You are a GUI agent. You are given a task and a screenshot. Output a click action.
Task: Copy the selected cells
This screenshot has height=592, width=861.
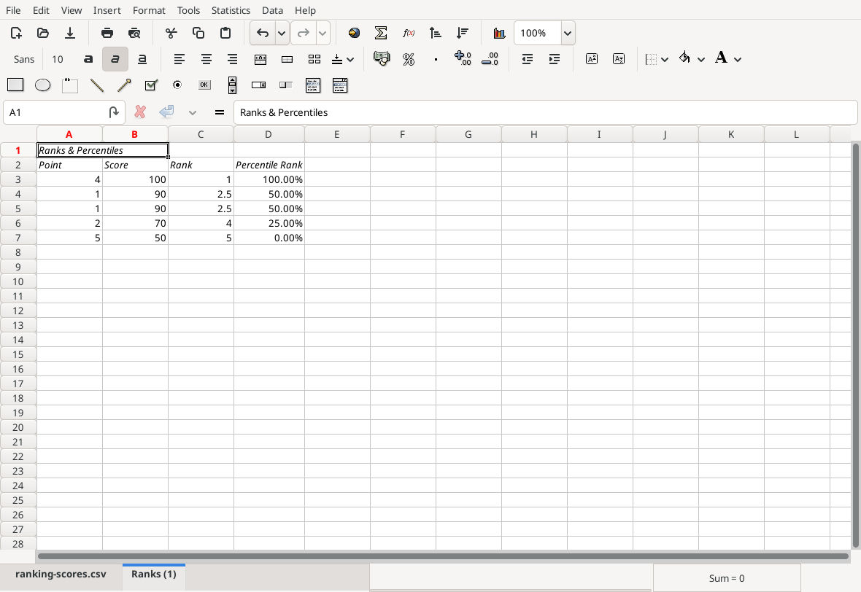[198, 33]
